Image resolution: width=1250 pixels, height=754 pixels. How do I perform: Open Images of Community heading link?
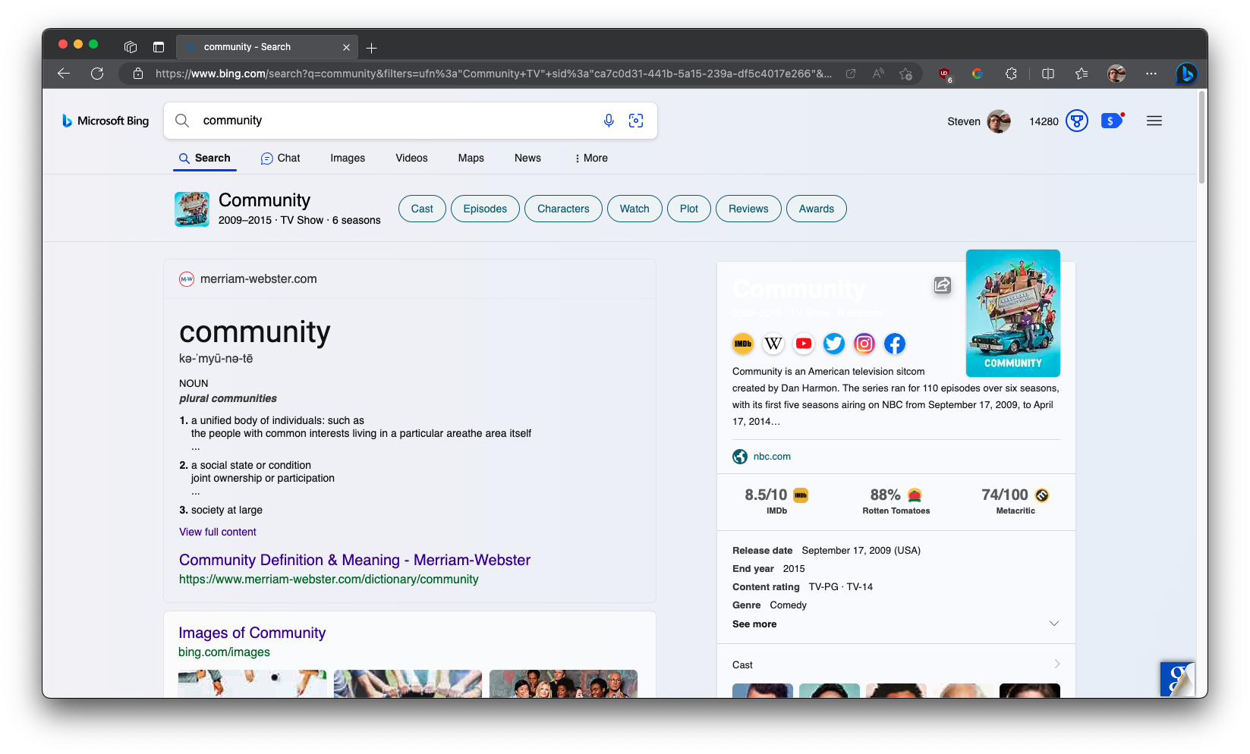click(x=252, y=633)
